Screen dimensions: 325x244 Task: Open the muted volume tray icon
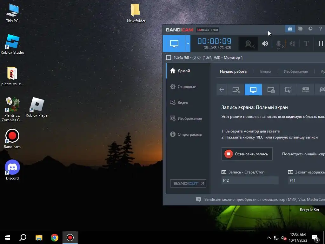[284, 238]
